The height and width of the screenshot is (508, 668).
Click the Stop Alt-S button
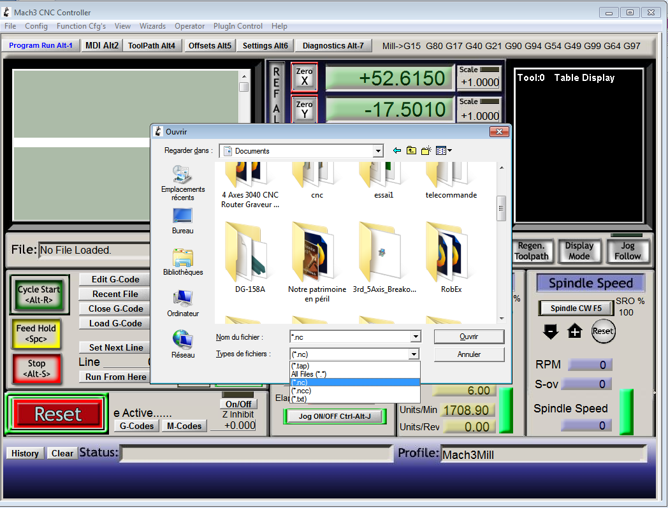tap(36, 368)
